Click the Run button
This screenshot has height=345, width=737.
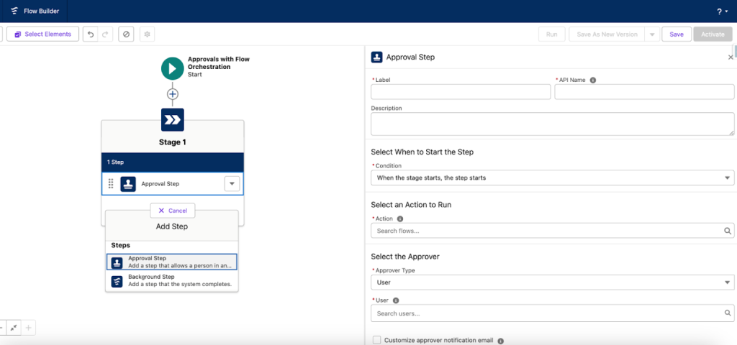pyautogui.click(x=552, y=34)
